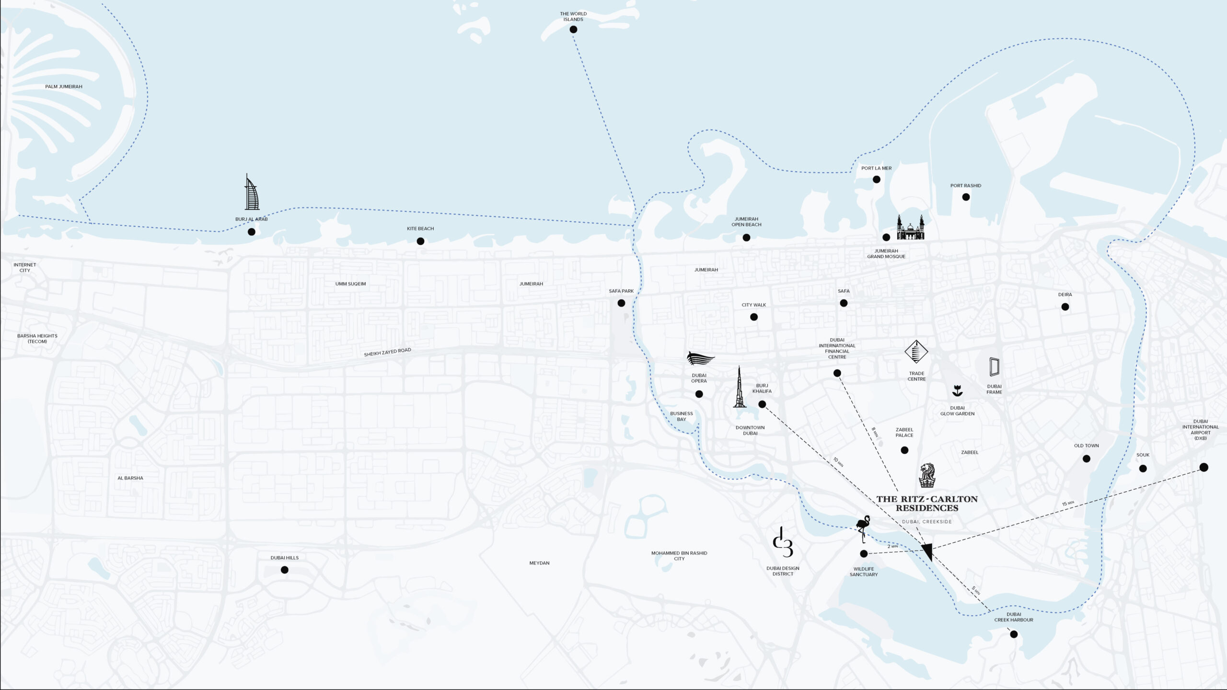Click the Burj Khalifa tower icon

tap(740, 388)
